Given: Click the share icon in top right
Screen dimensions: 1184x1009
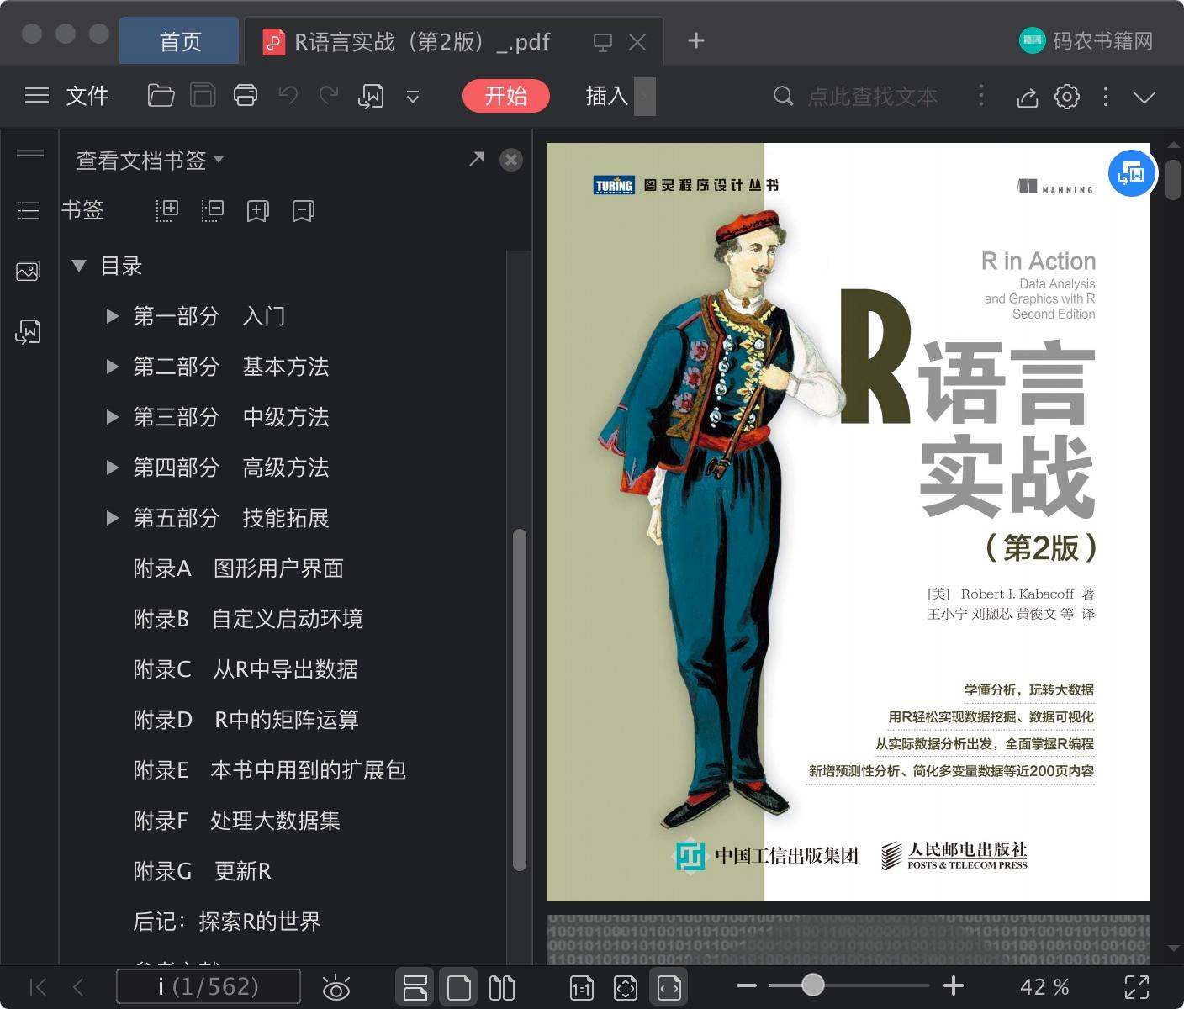Looking at the screenshot, I should click(1027, 97).
